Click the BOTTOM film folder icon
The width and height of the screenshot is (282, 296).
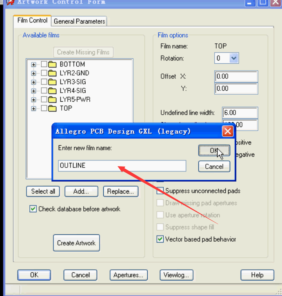52,65
